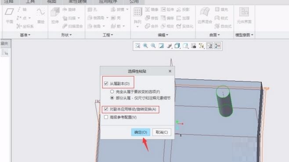289x162 pixels.
Task: Open datum display filters icon
Action: tap(202, 46)
